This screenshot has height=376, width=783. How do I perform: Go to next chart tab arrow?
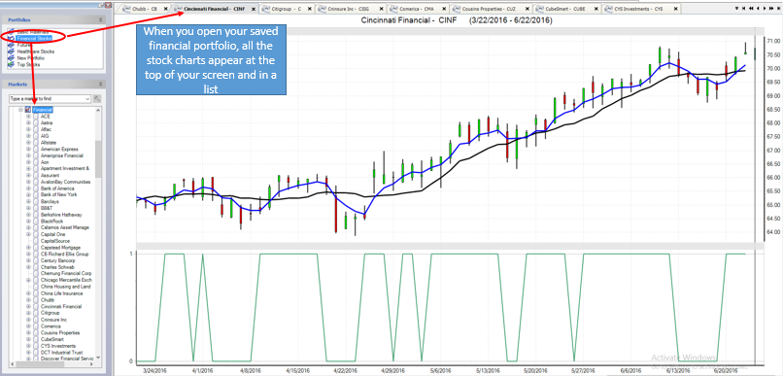click(x=764, y=9)
